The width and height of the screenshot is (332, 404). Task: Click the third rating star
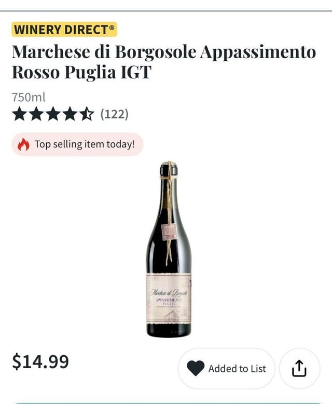point(53,114)
